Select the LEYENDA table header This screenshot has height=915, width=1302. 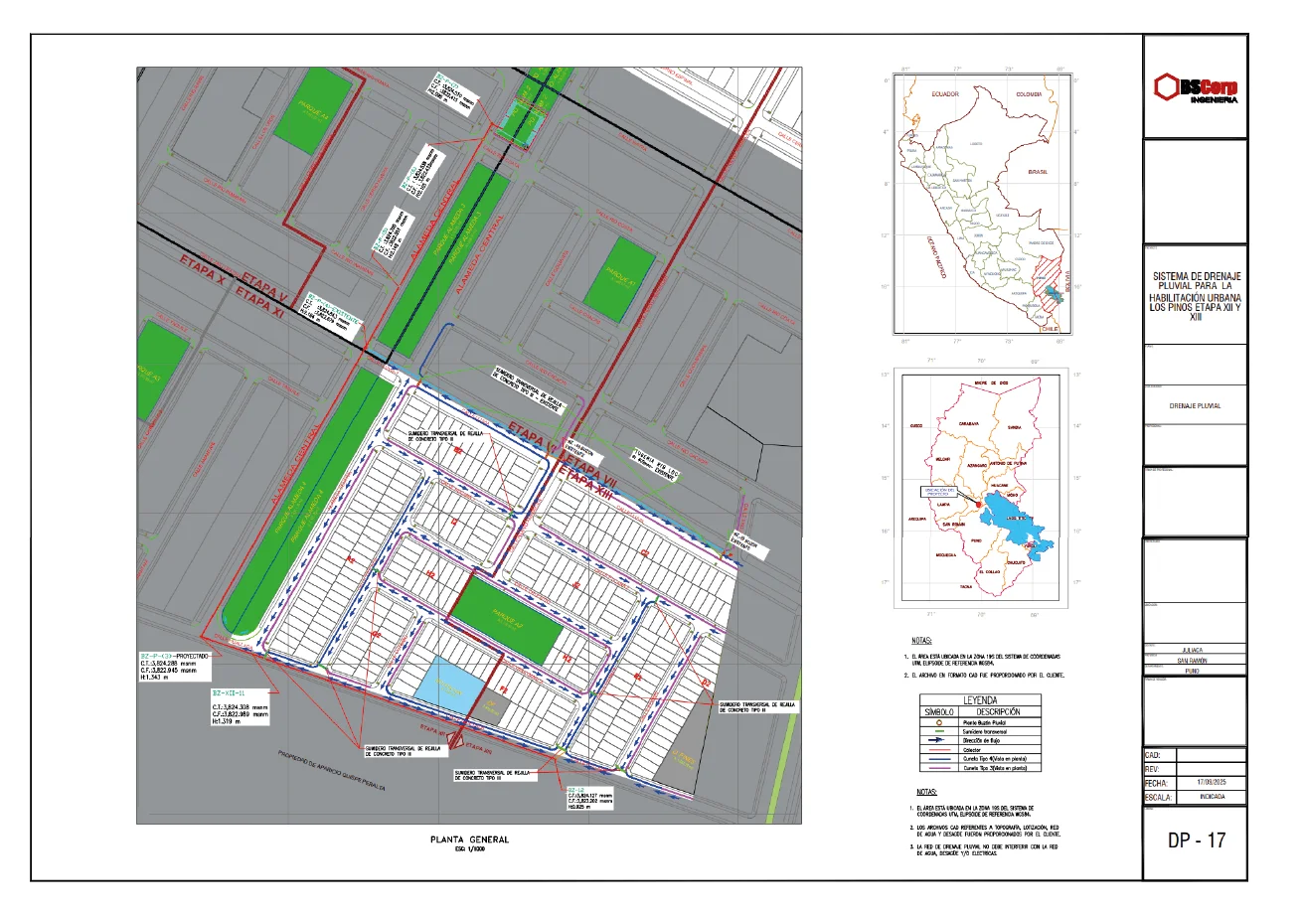(981, 700)
